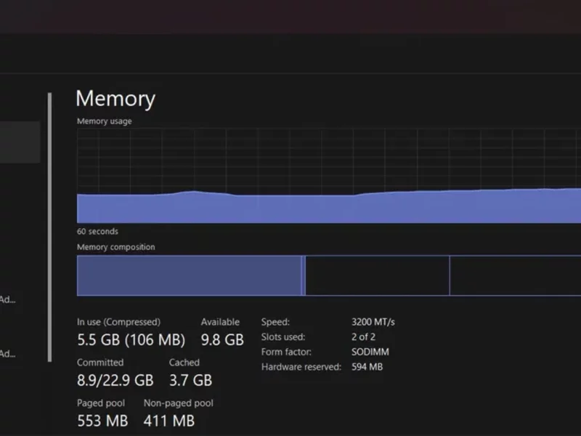Click the 411 MB Non-paged pool value
The height and width of the screenshot is (436, 581).
click(168, 420)
